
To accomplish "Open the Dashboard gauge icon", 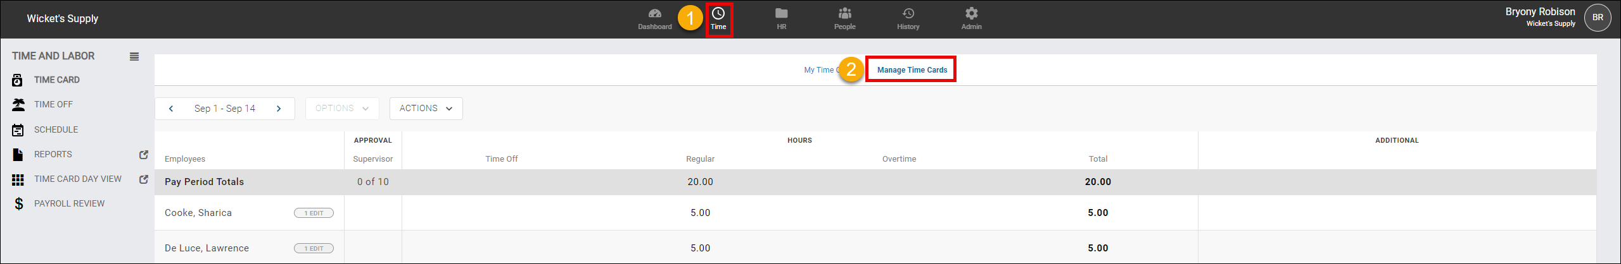I will click(654, 14).
